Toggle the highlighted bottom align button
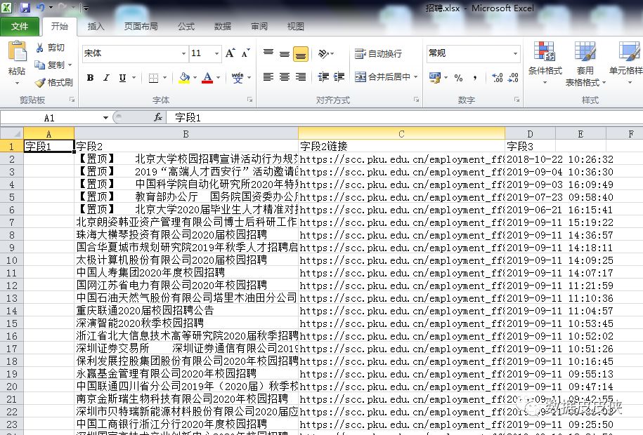 click(x=301, y=54)
